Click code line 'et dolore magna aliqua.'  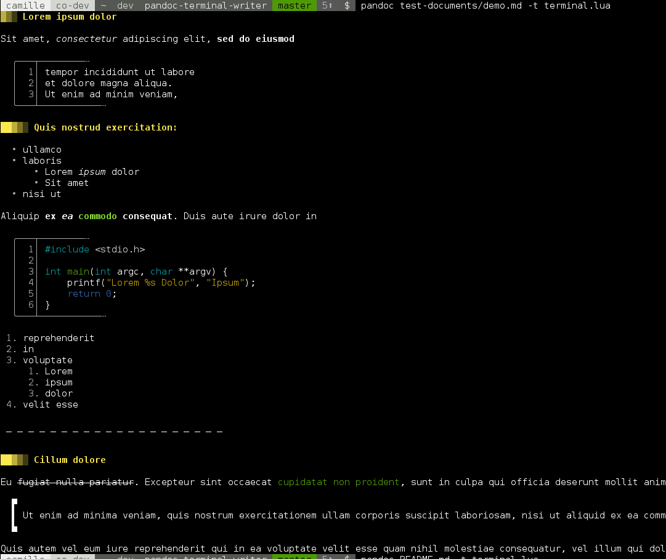coord(108,83)
